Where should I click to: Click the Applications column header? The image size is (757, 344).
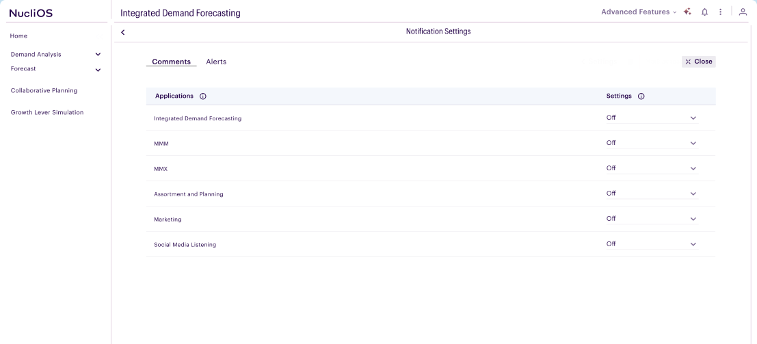174,96
